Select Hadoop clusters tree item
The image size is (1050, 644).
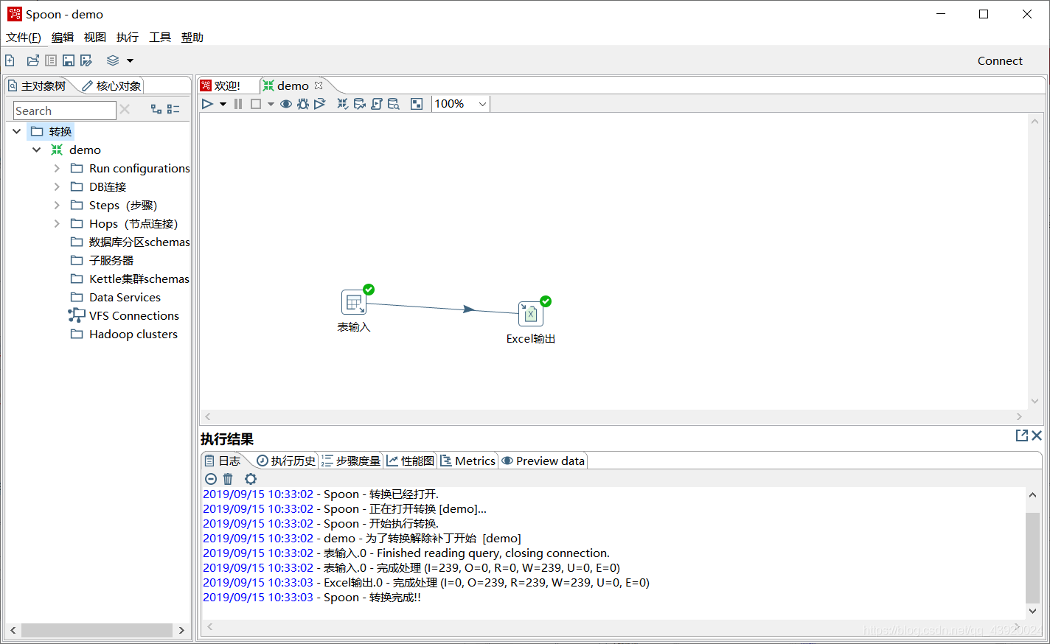133,334
